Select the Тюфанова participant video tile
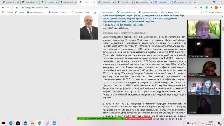Image resolution: width=224 pixels, height=126 pixels. (204, 67)
